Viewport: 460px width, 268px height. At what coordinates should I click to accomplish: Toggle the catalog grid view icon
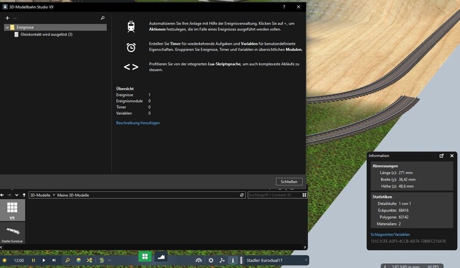(x=304, y=195)
